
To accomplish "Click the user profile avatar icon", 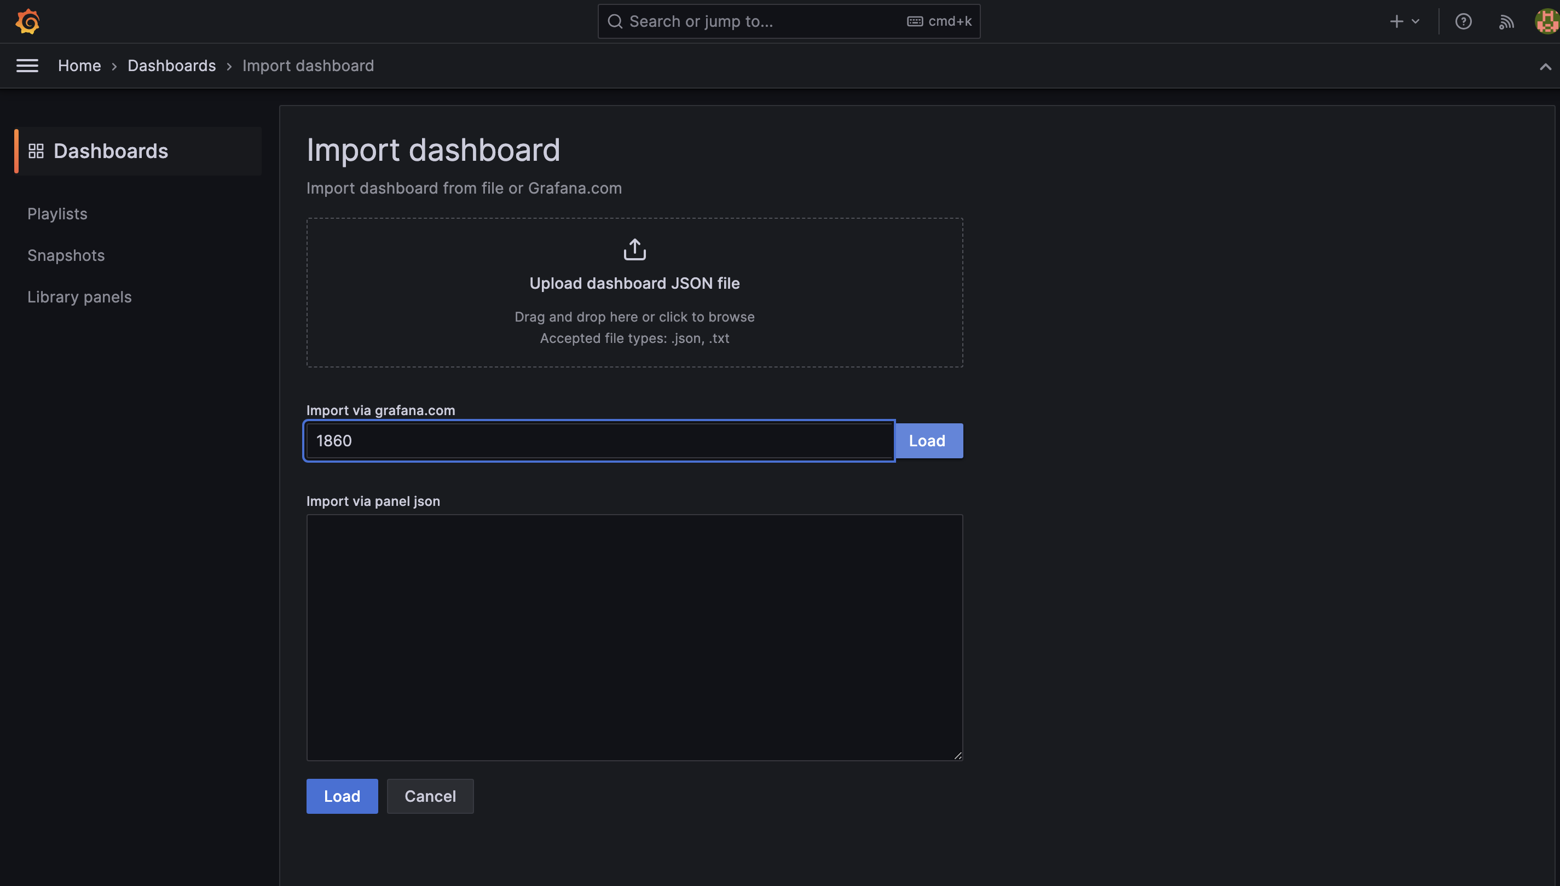I will (x=1546, y=21).
